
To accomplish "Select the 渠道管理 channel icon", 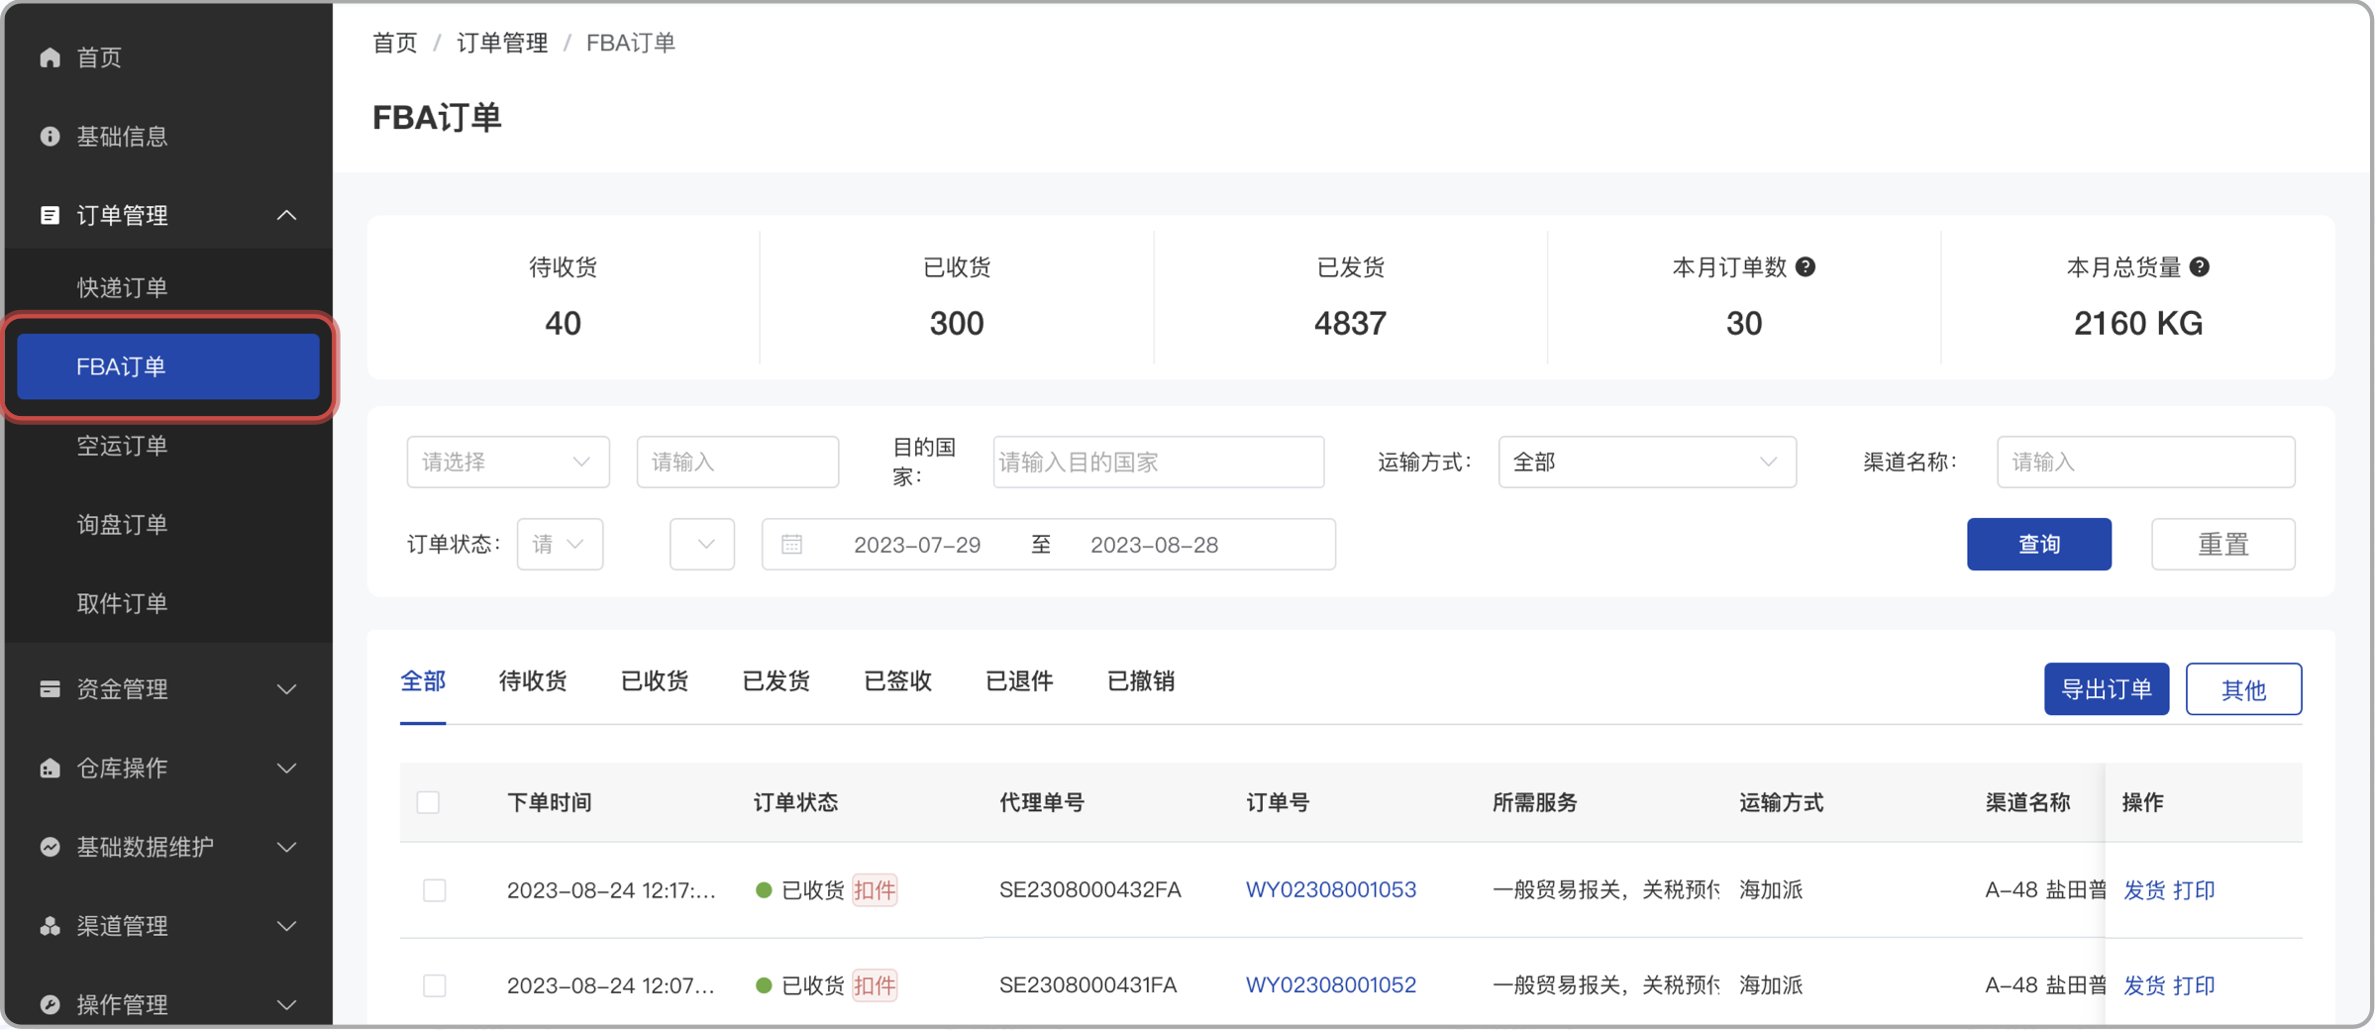I will pyautogui.click(x=50, y=926).
